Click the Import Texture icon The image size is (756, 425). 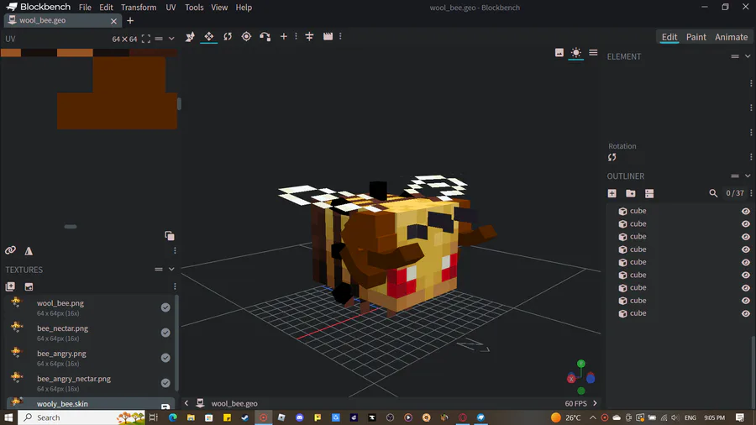[29, 286]
